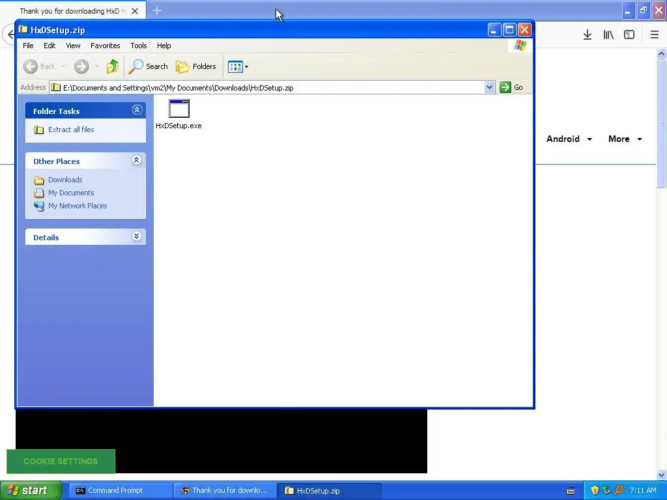Maximize the HxDSetup.zip window
This screenshot has height=500, width=667.
[509, 30]
